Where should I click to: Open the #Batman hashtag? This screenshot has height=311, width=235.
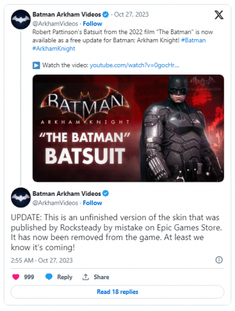point(193,40)
